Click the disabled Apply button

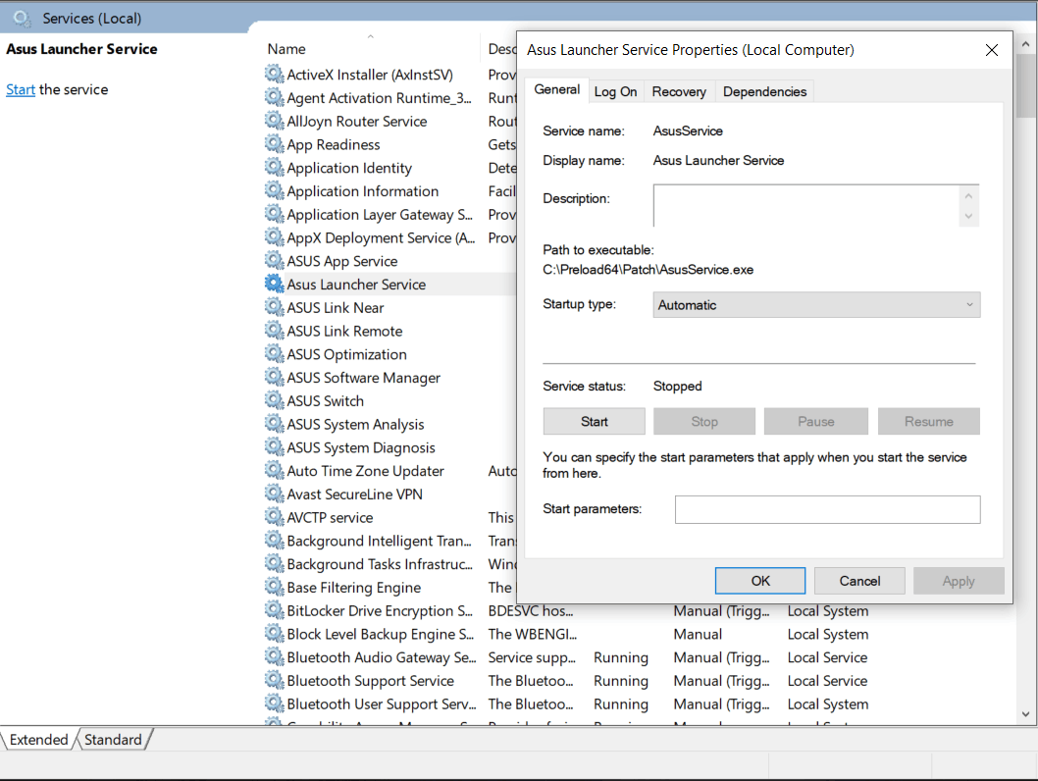[959, 581]
